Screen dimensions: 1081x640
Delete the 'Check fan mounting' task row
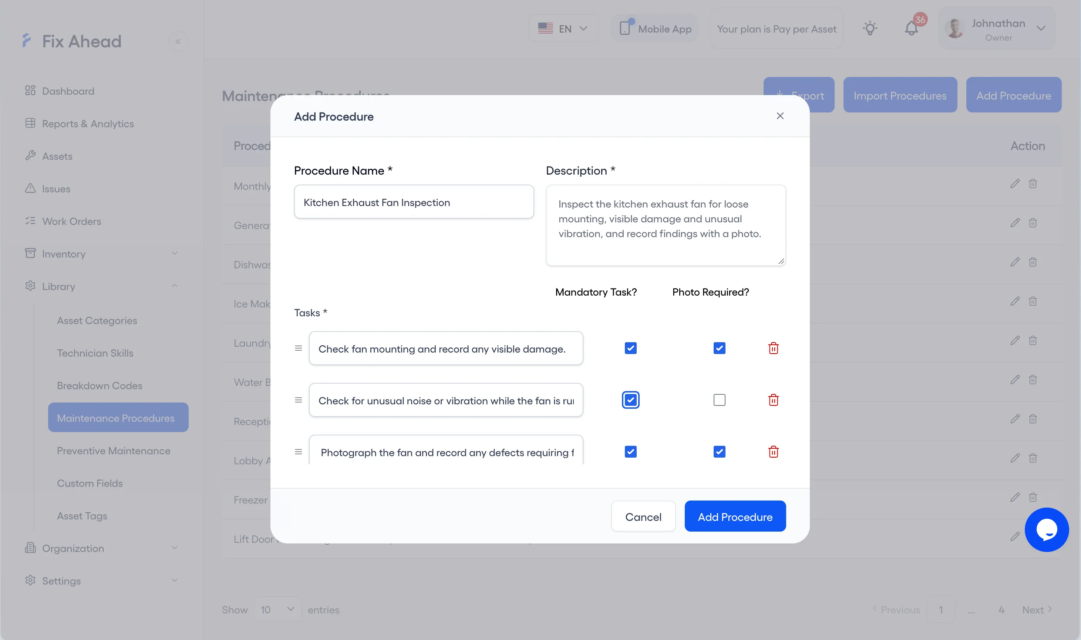click(x=773, y=348)
